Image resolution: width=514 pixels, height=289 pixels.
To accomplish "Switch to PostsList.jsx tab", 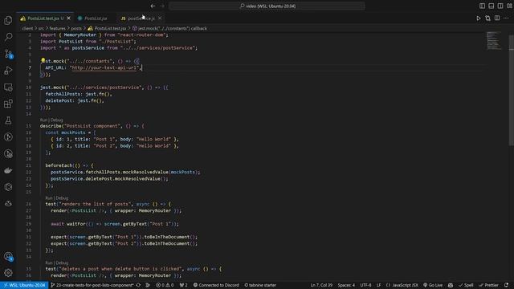I will [96, 18].
